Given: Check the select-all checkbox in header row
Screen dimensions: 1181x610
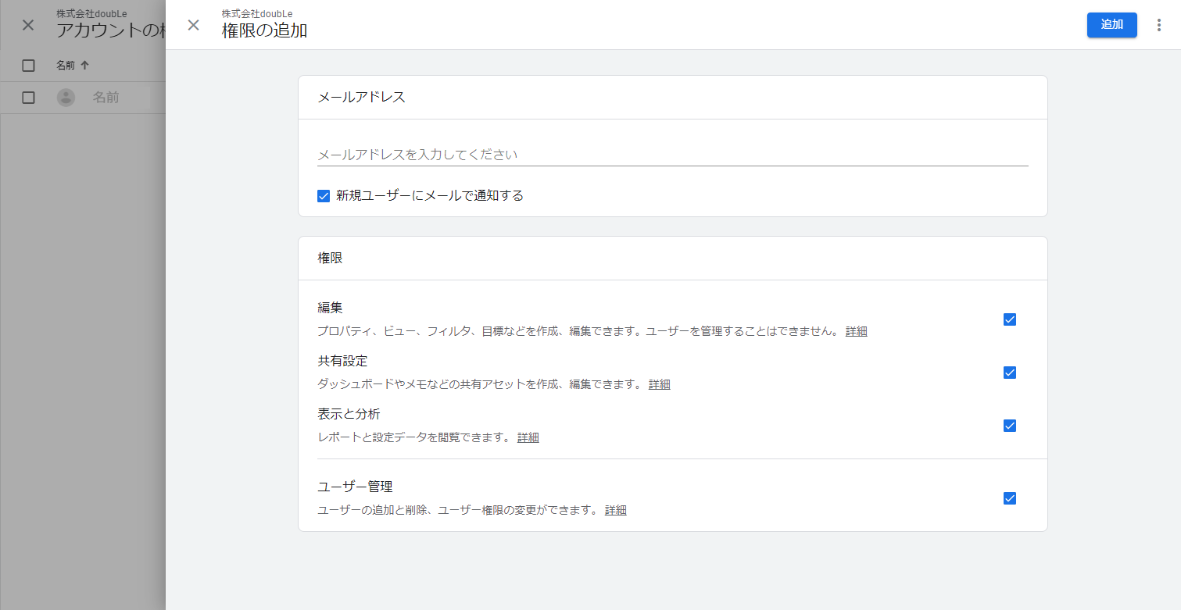Looking at the screenshot, I should (28, 66).
